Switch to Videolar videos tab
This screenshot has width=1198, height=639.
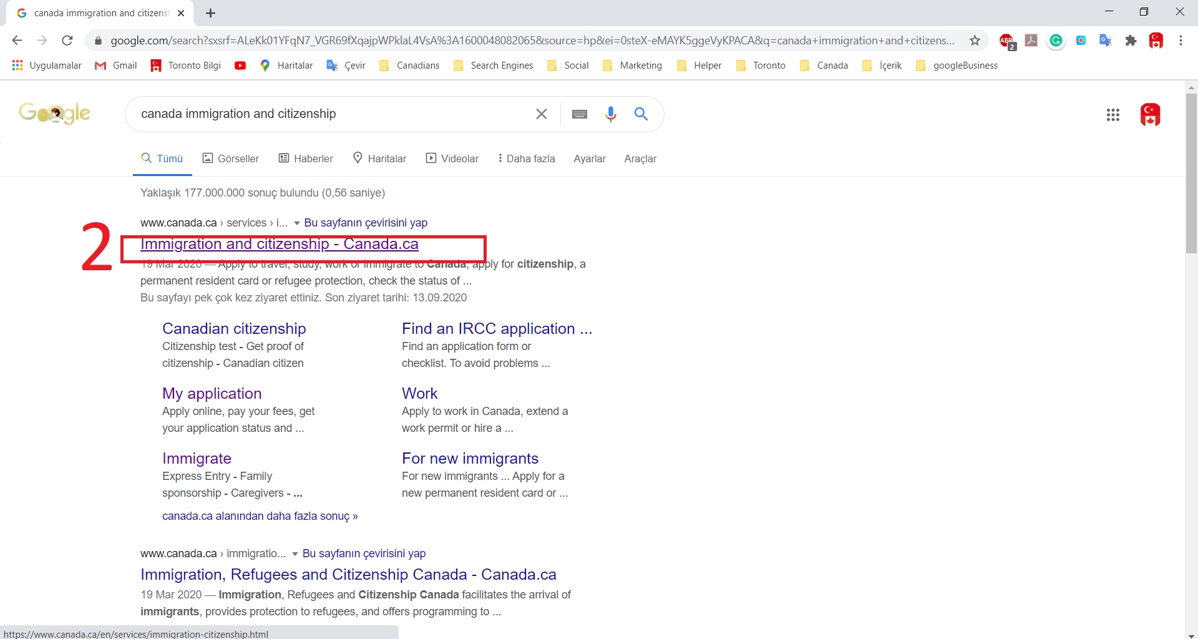coord(452,159)
